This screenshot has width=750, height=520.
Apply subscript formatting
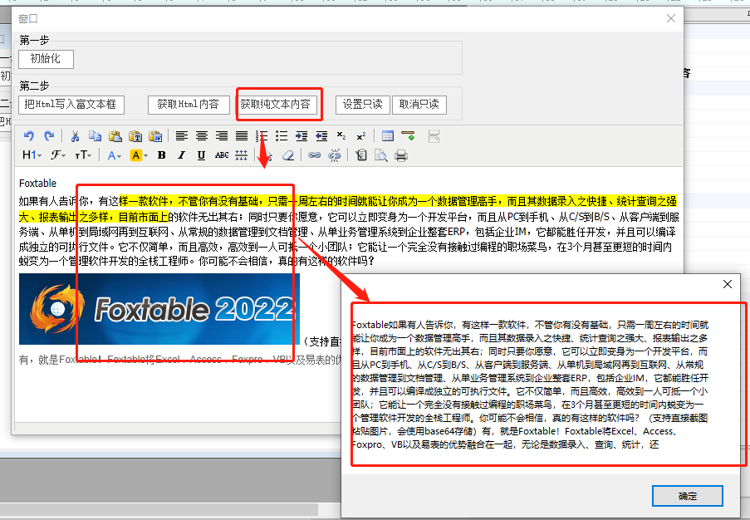coord(341,136)
